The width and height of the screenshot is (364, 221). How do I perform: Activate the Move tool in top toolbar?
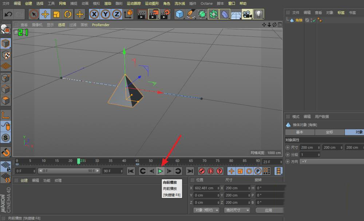point(45,15)
